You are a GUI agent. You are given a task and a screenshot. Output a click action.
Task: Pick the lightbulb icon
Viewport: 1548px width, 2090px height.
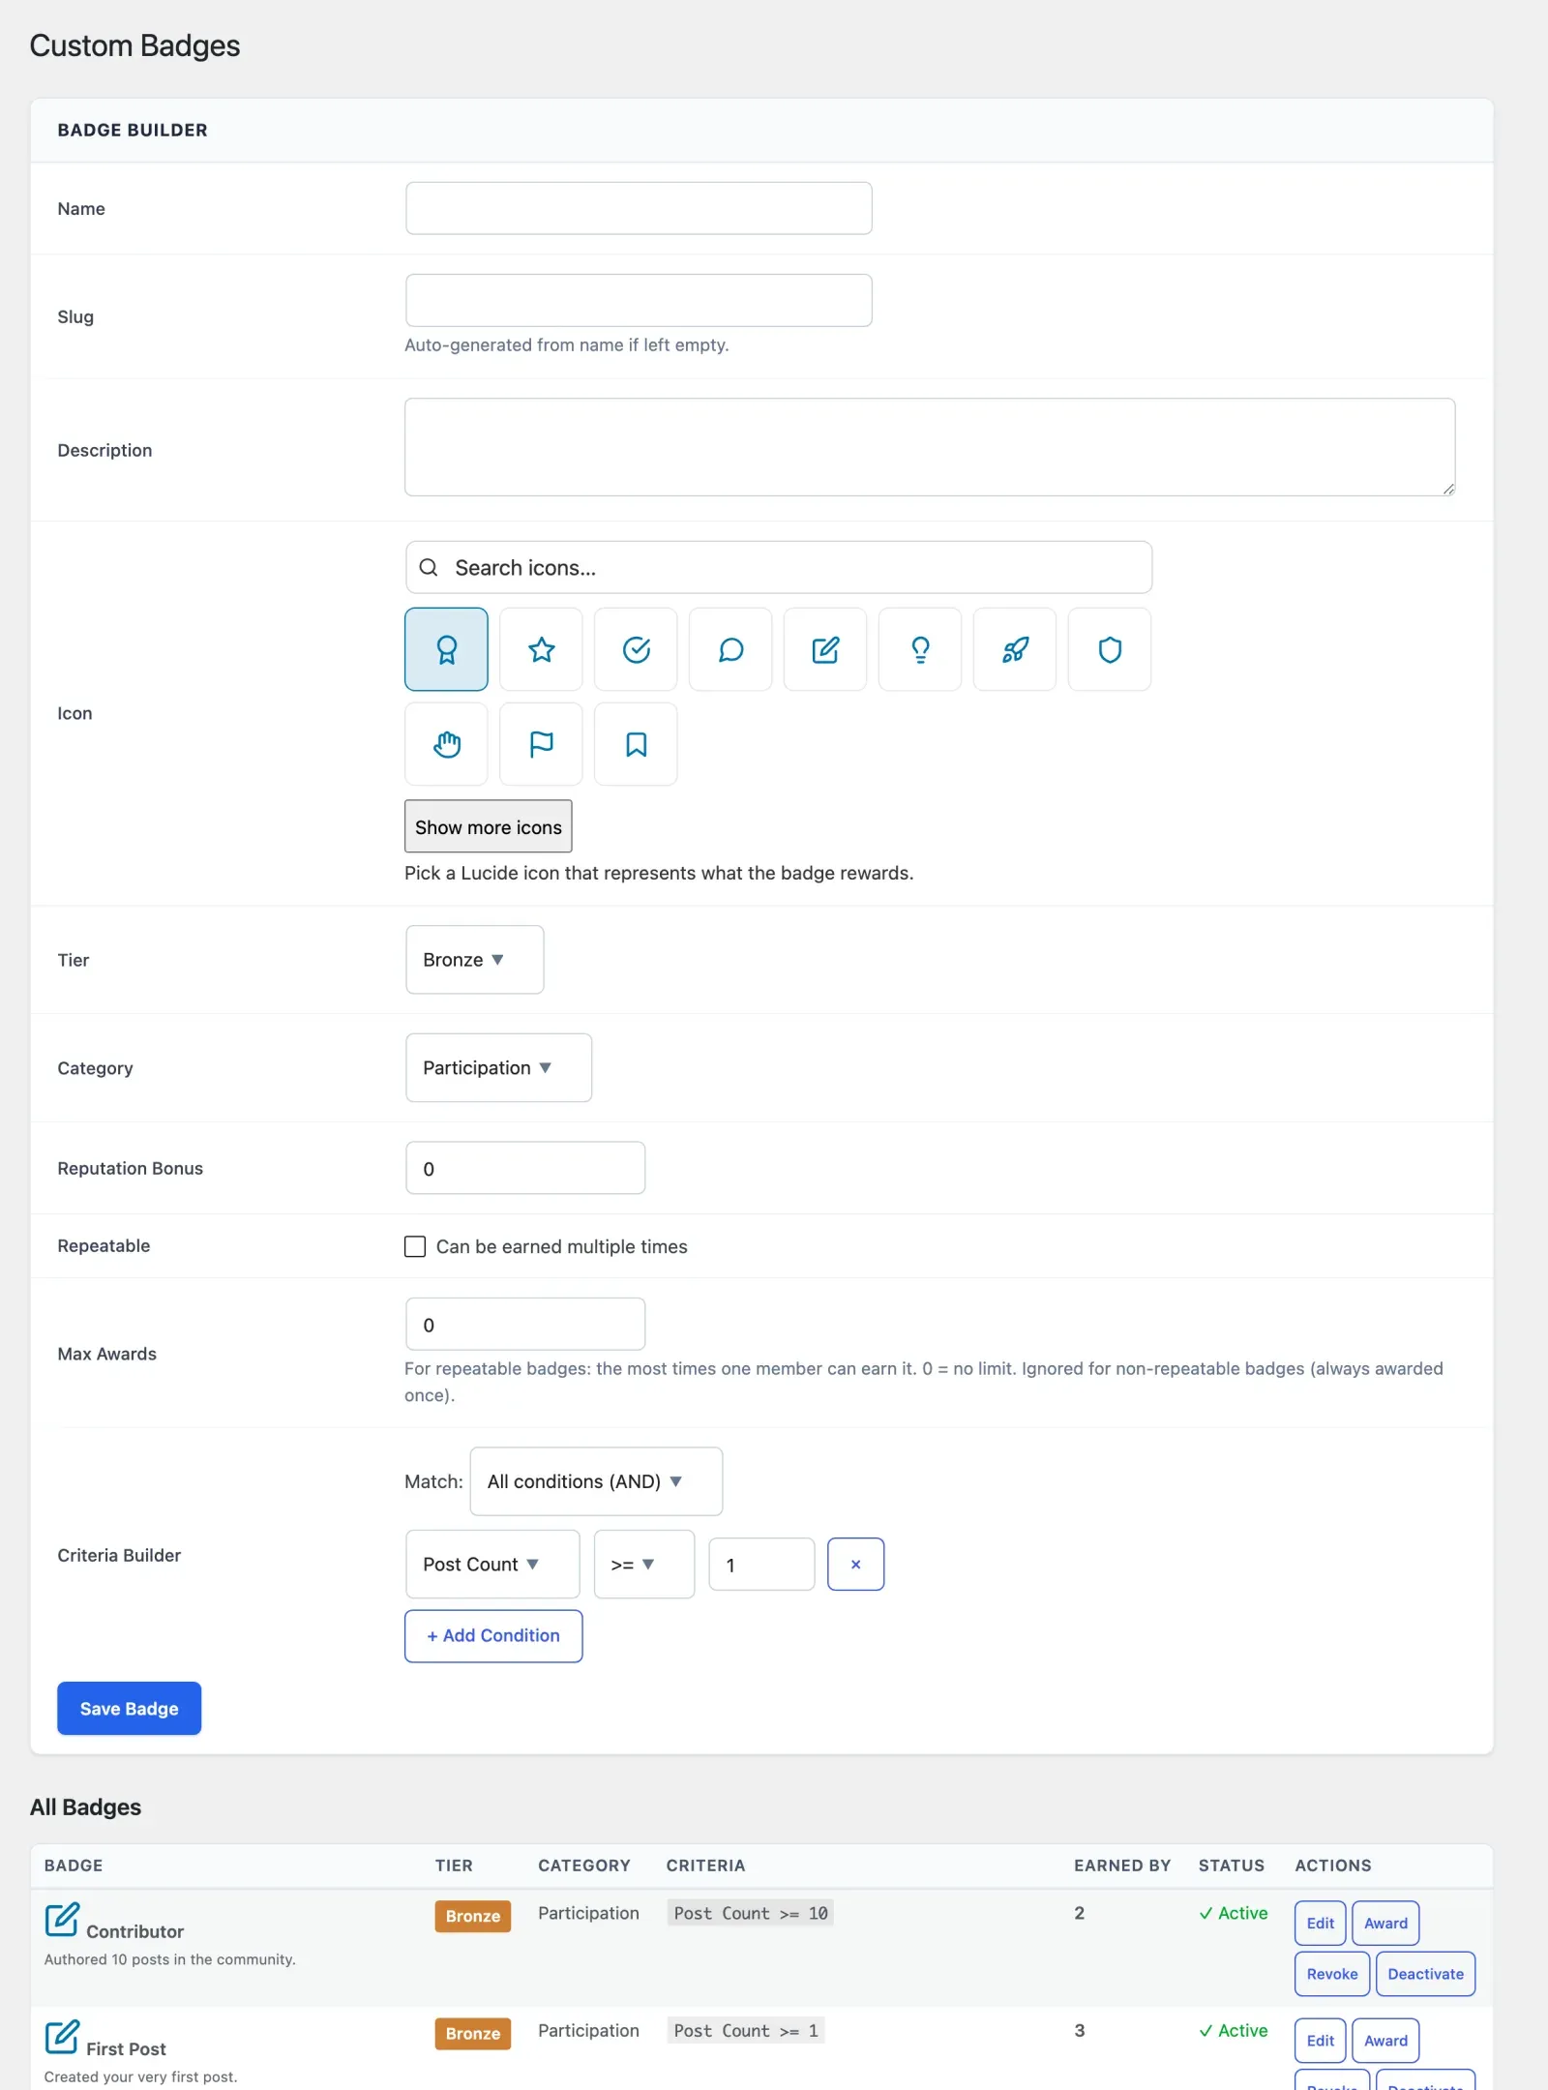click(x=920, y=649)
